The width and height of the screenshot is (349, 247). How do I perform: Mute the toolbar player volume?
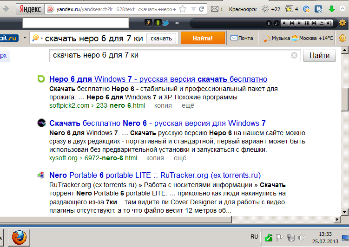point(329,23)
